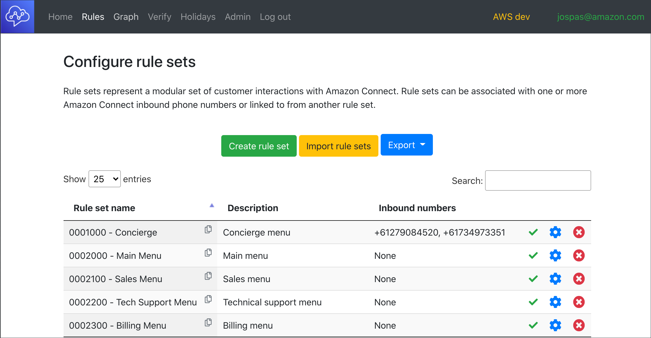Screen dimensions: 651x338
Task: Click the Create rule set button
Action: (x=259, y=145)
